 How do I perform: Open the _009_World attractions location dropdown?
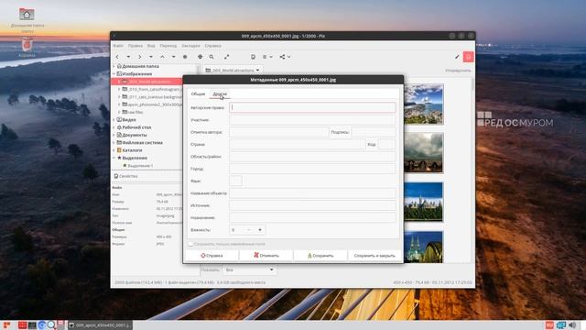click(x=232, y=70)
